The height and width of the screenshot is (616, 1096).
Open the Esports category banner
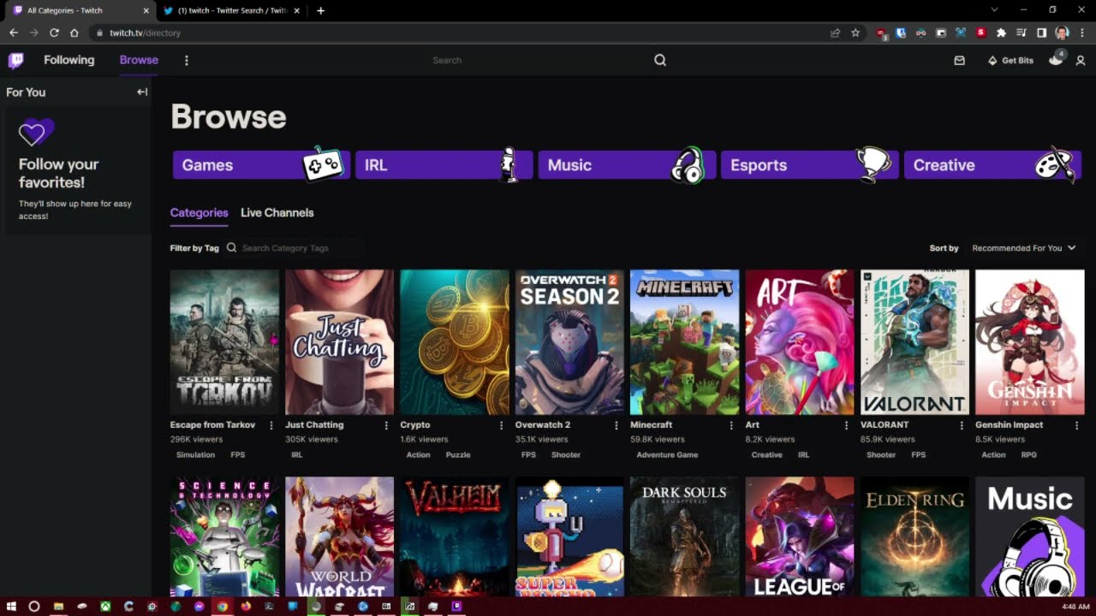pos(810,165)
